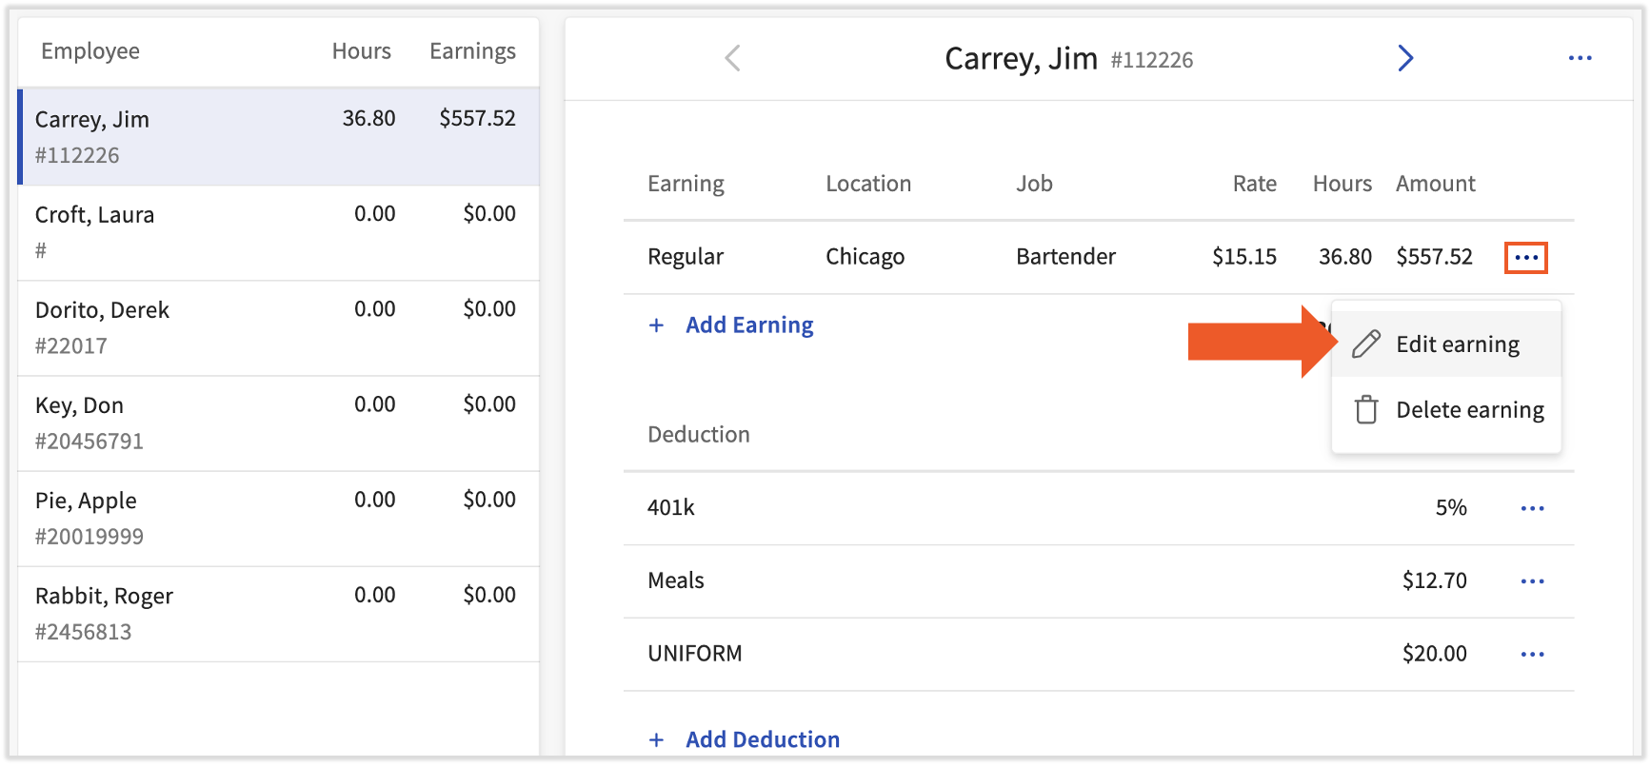Click the plus icon beside Add Deduction
This screenshot has width=1651, height=767.
656,740
